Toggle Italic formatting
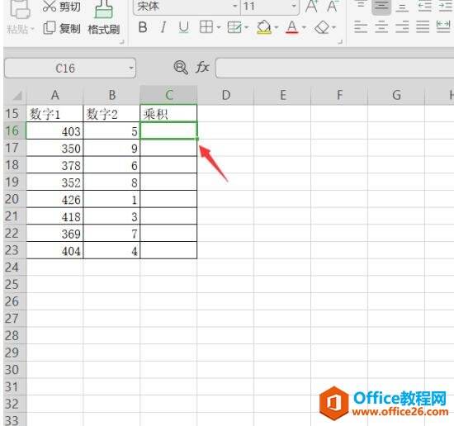This screenshot has width=454, height=426. [163, 27]
